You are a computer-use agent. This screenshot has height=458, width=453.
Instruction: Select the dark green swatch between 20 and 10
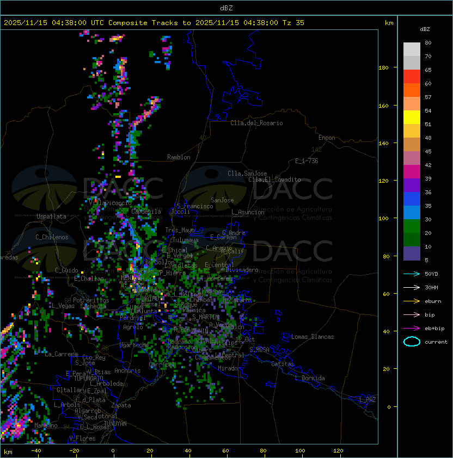coord(412,239)
